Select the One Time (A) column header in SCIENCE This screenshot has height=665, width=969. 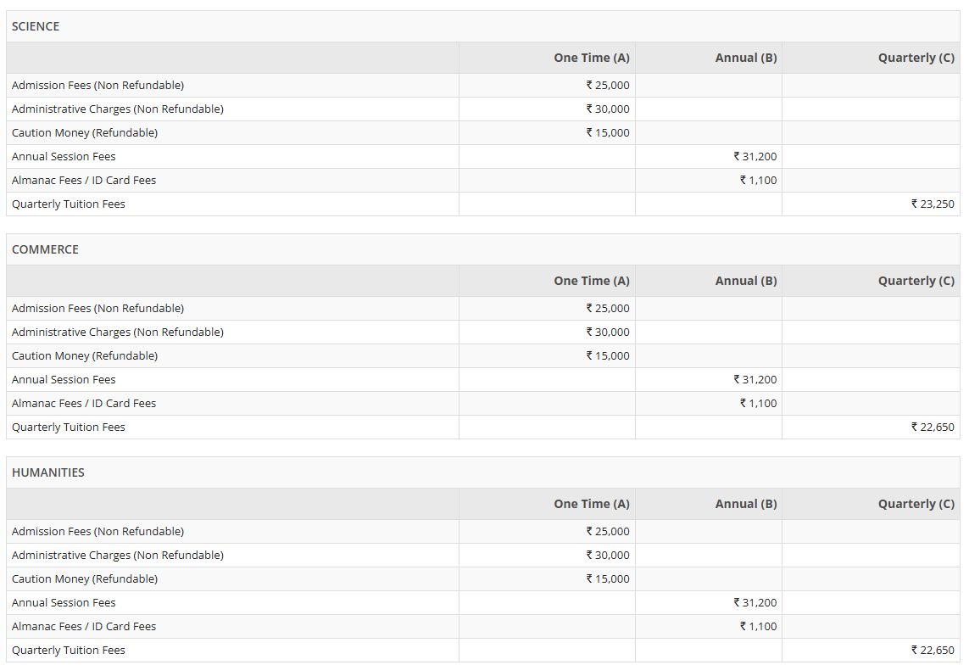click(591, 58)
